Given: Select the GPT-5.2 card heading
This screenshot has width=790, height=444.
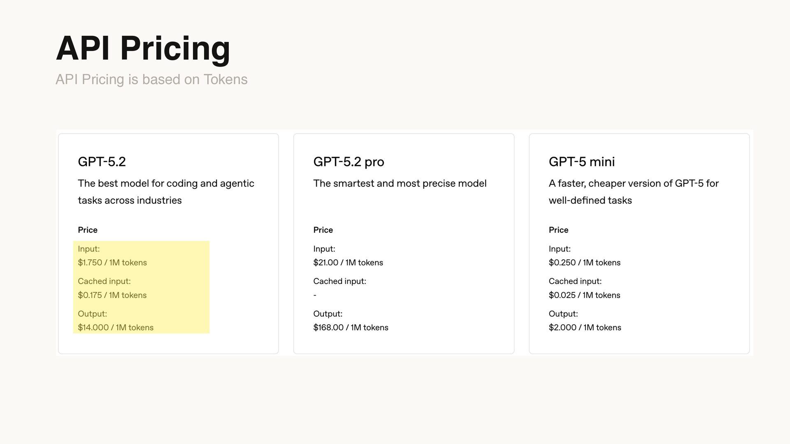Looking at the screenshot, I should point(102,162).
